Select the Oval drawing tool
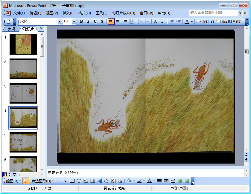Image resolution: width=251 pixels, height=194 pixels. (x=79, y=181)
